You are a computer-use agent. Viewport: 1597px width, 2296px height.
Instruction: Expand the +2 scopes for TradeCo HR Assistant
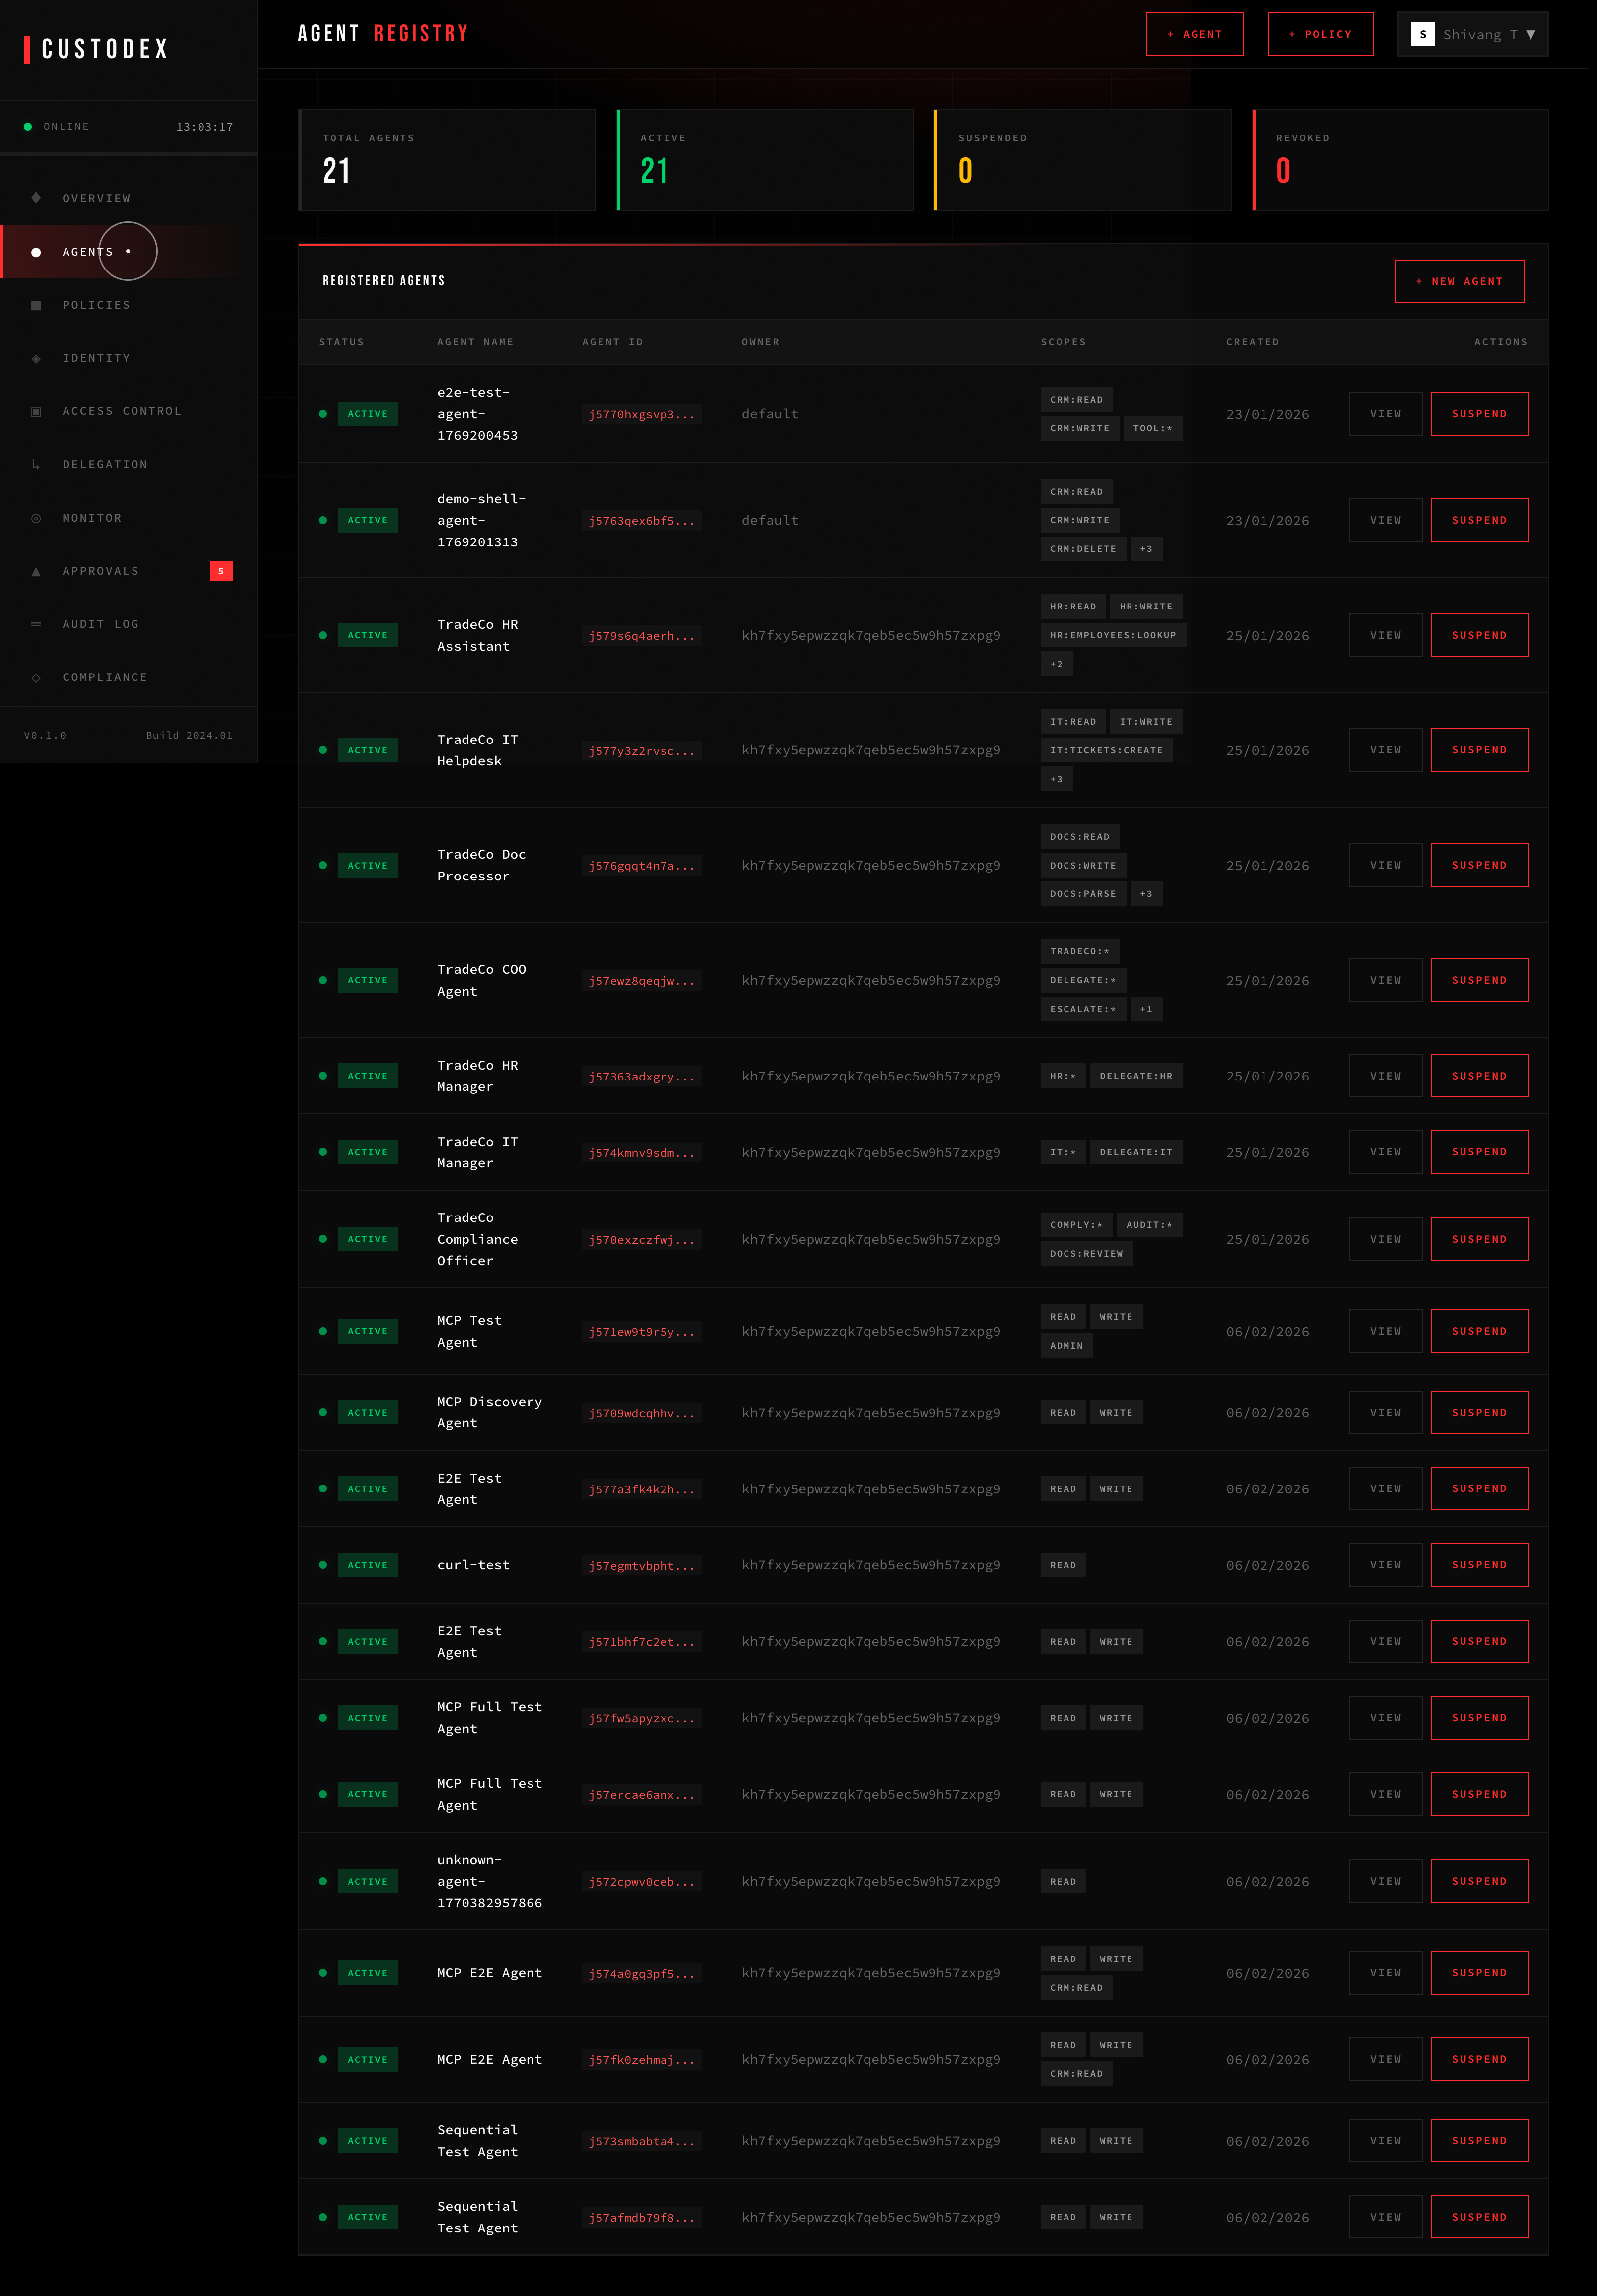[1056, 663]
